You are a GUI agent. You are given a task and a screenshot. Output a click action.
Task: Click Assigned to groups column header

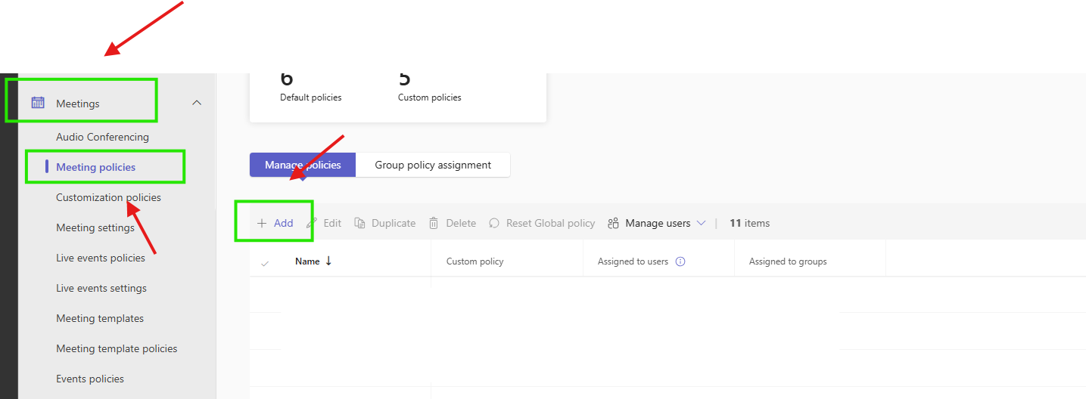pos(788,261)
